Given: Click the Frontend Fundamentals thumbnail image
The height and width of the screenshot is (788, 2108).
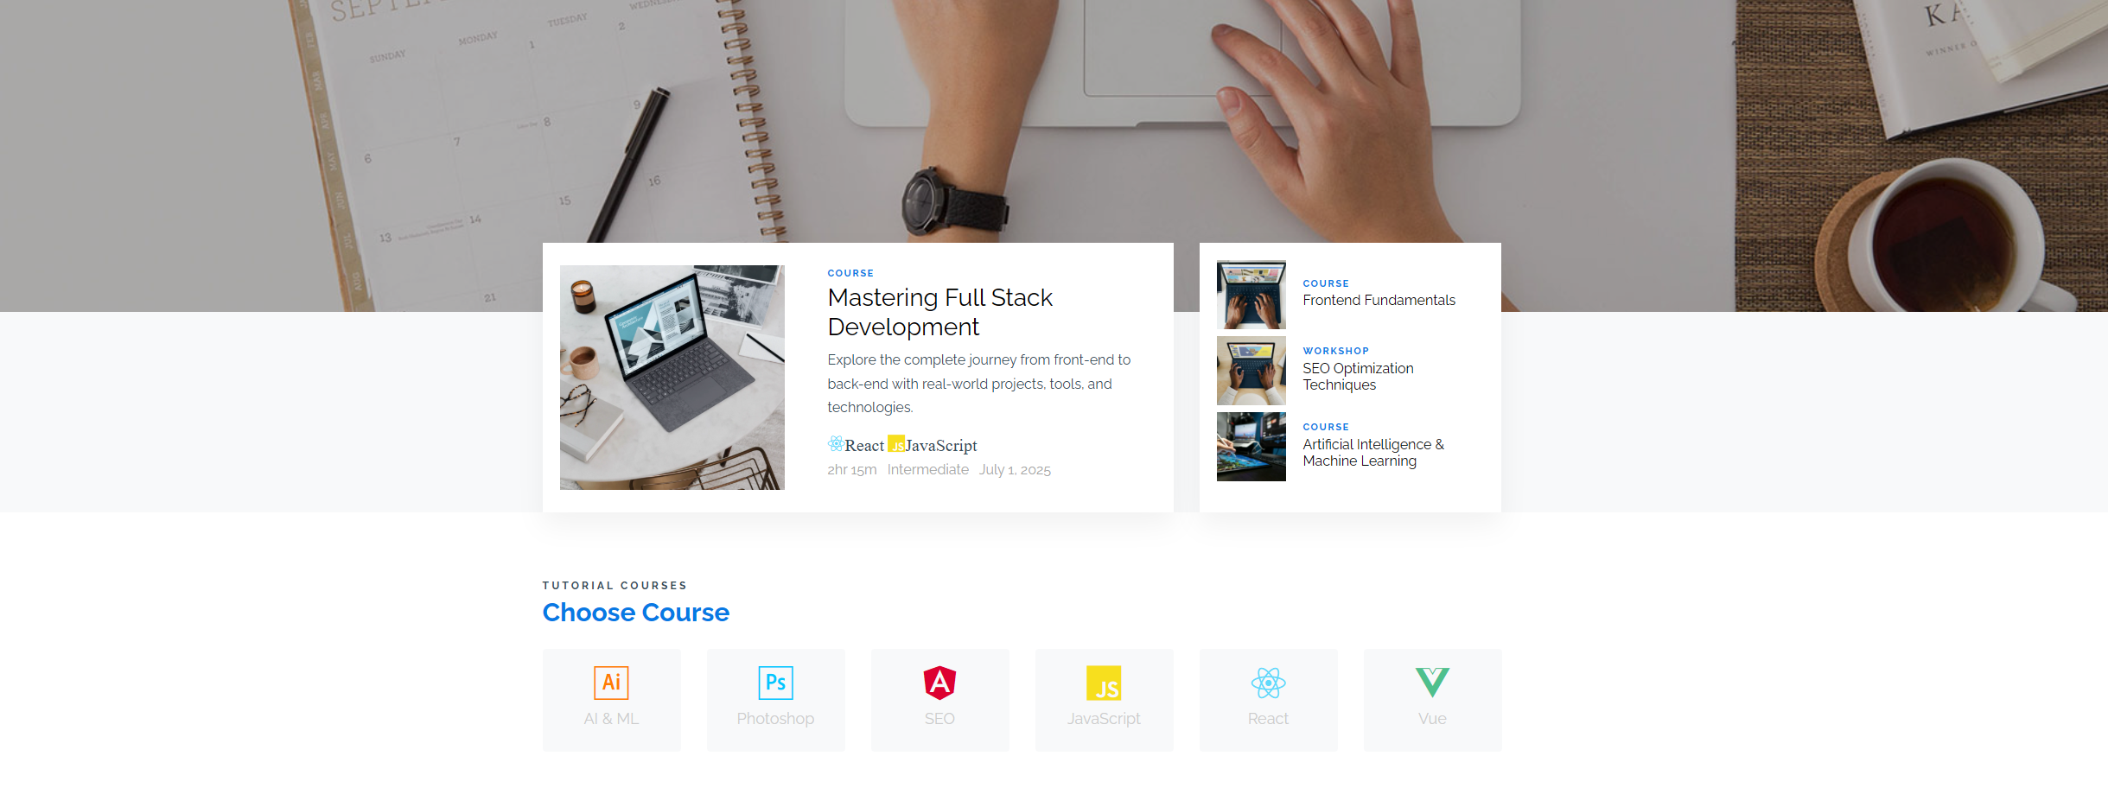Looking at the screenshot, I should [x=1251, y=295].
